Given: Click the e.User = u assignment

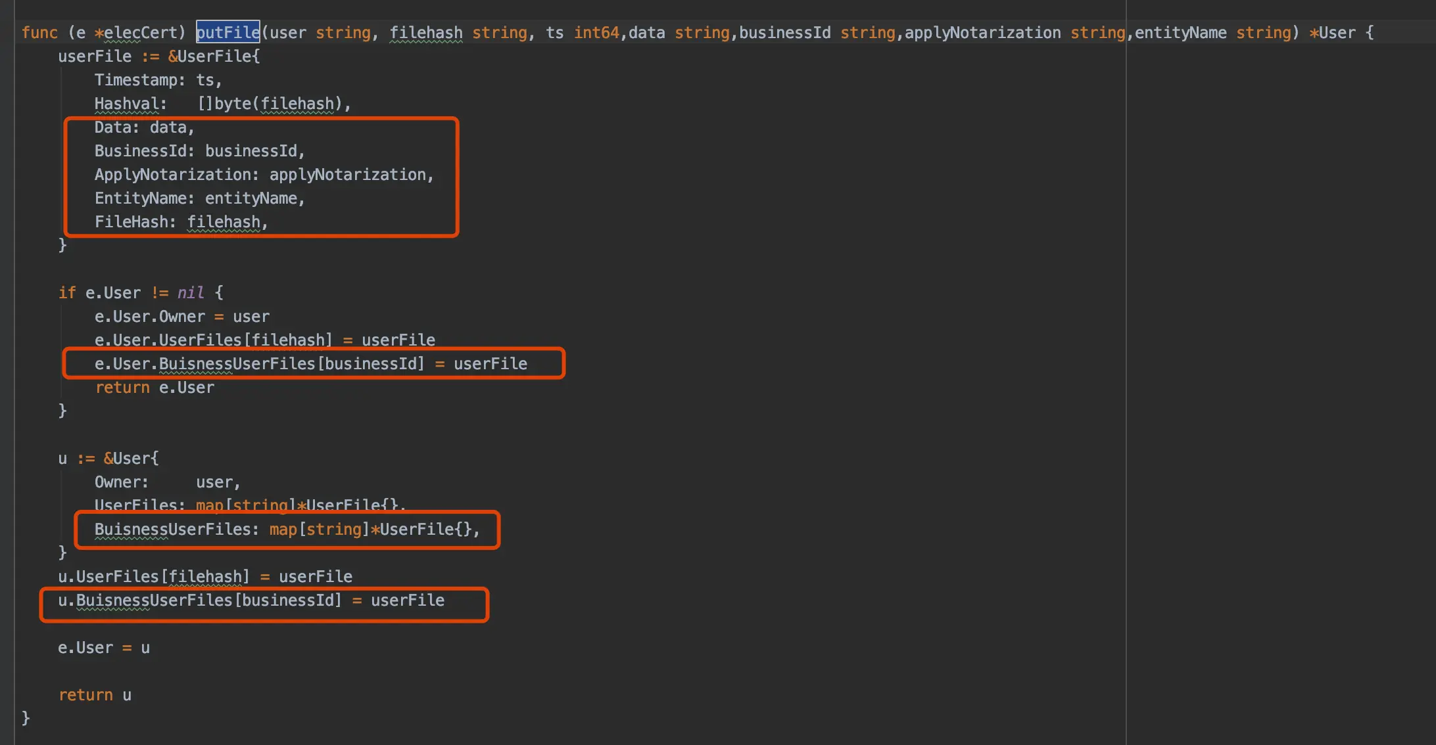Looking at the screenshot, I should pyautogui.click(x=104, y=648).
